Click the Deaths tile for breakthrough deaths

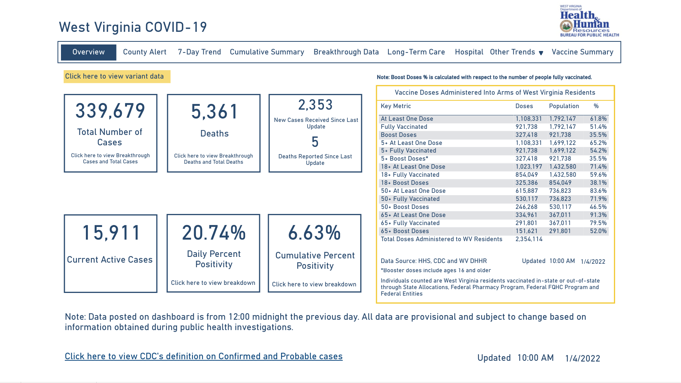coord(214,133)
